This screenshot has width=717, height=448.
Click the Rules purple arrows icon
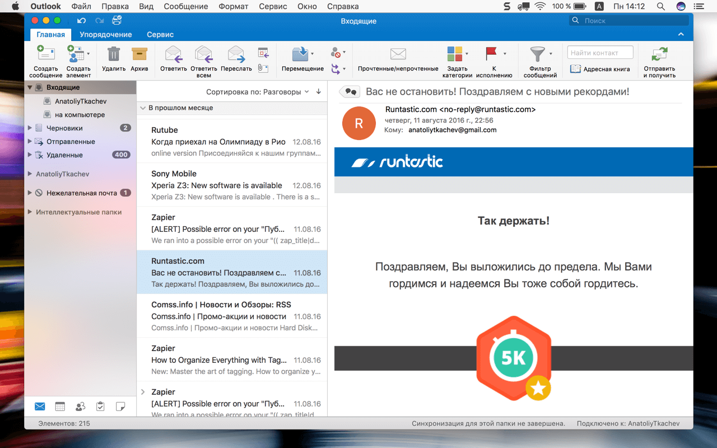[x=336, y=68]
